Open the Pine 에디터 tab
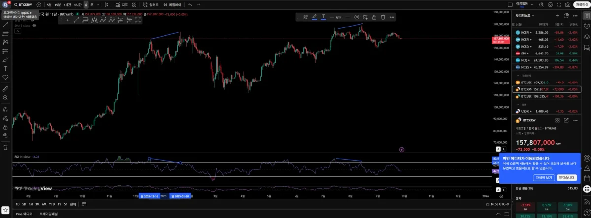 (24, 214)
